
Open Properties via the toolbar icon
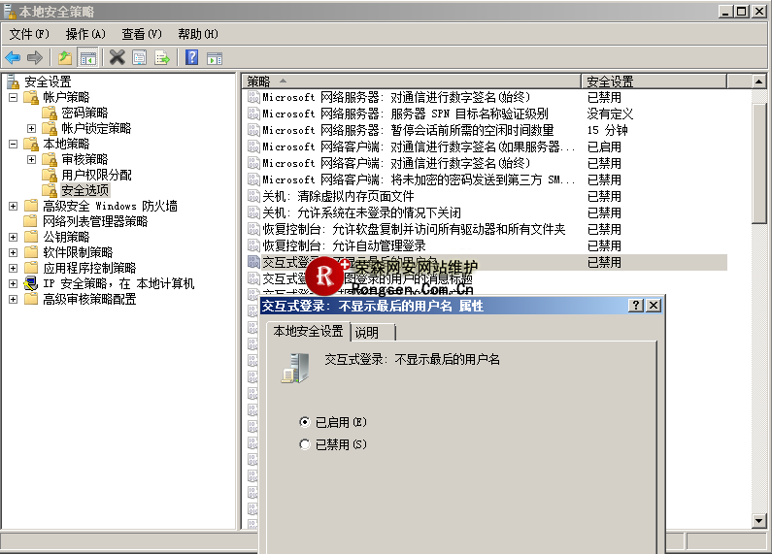140,57
